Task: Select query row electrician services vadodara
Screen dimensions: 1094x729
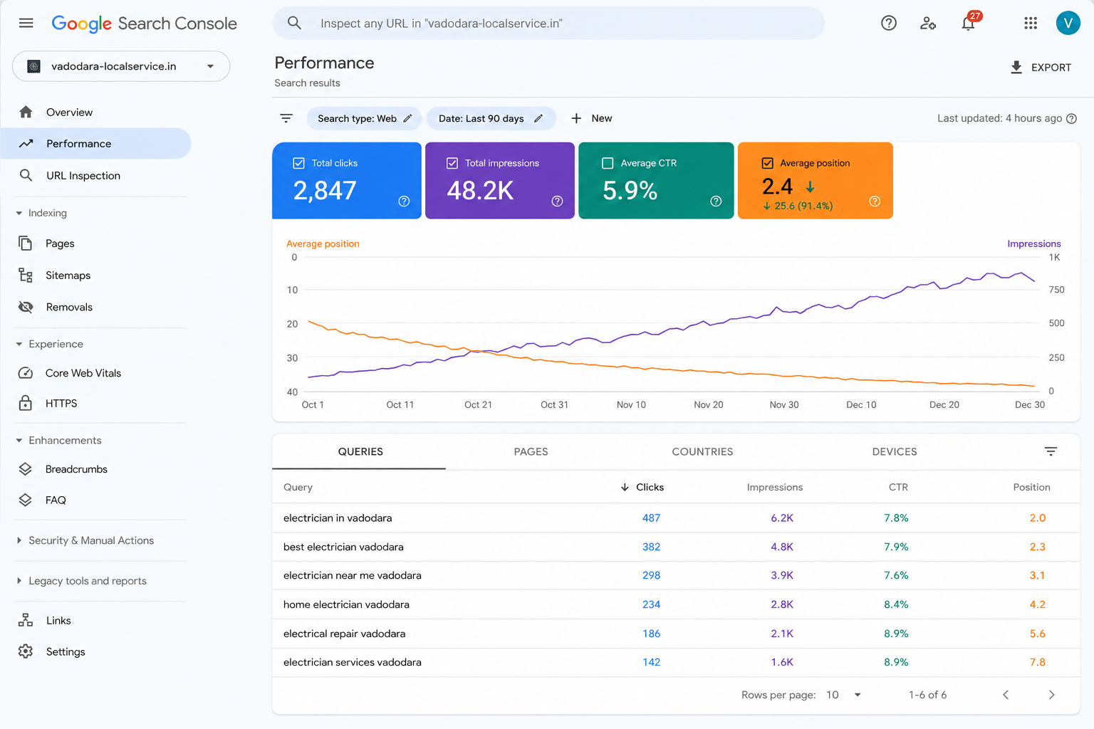Action: coord(676,662)
